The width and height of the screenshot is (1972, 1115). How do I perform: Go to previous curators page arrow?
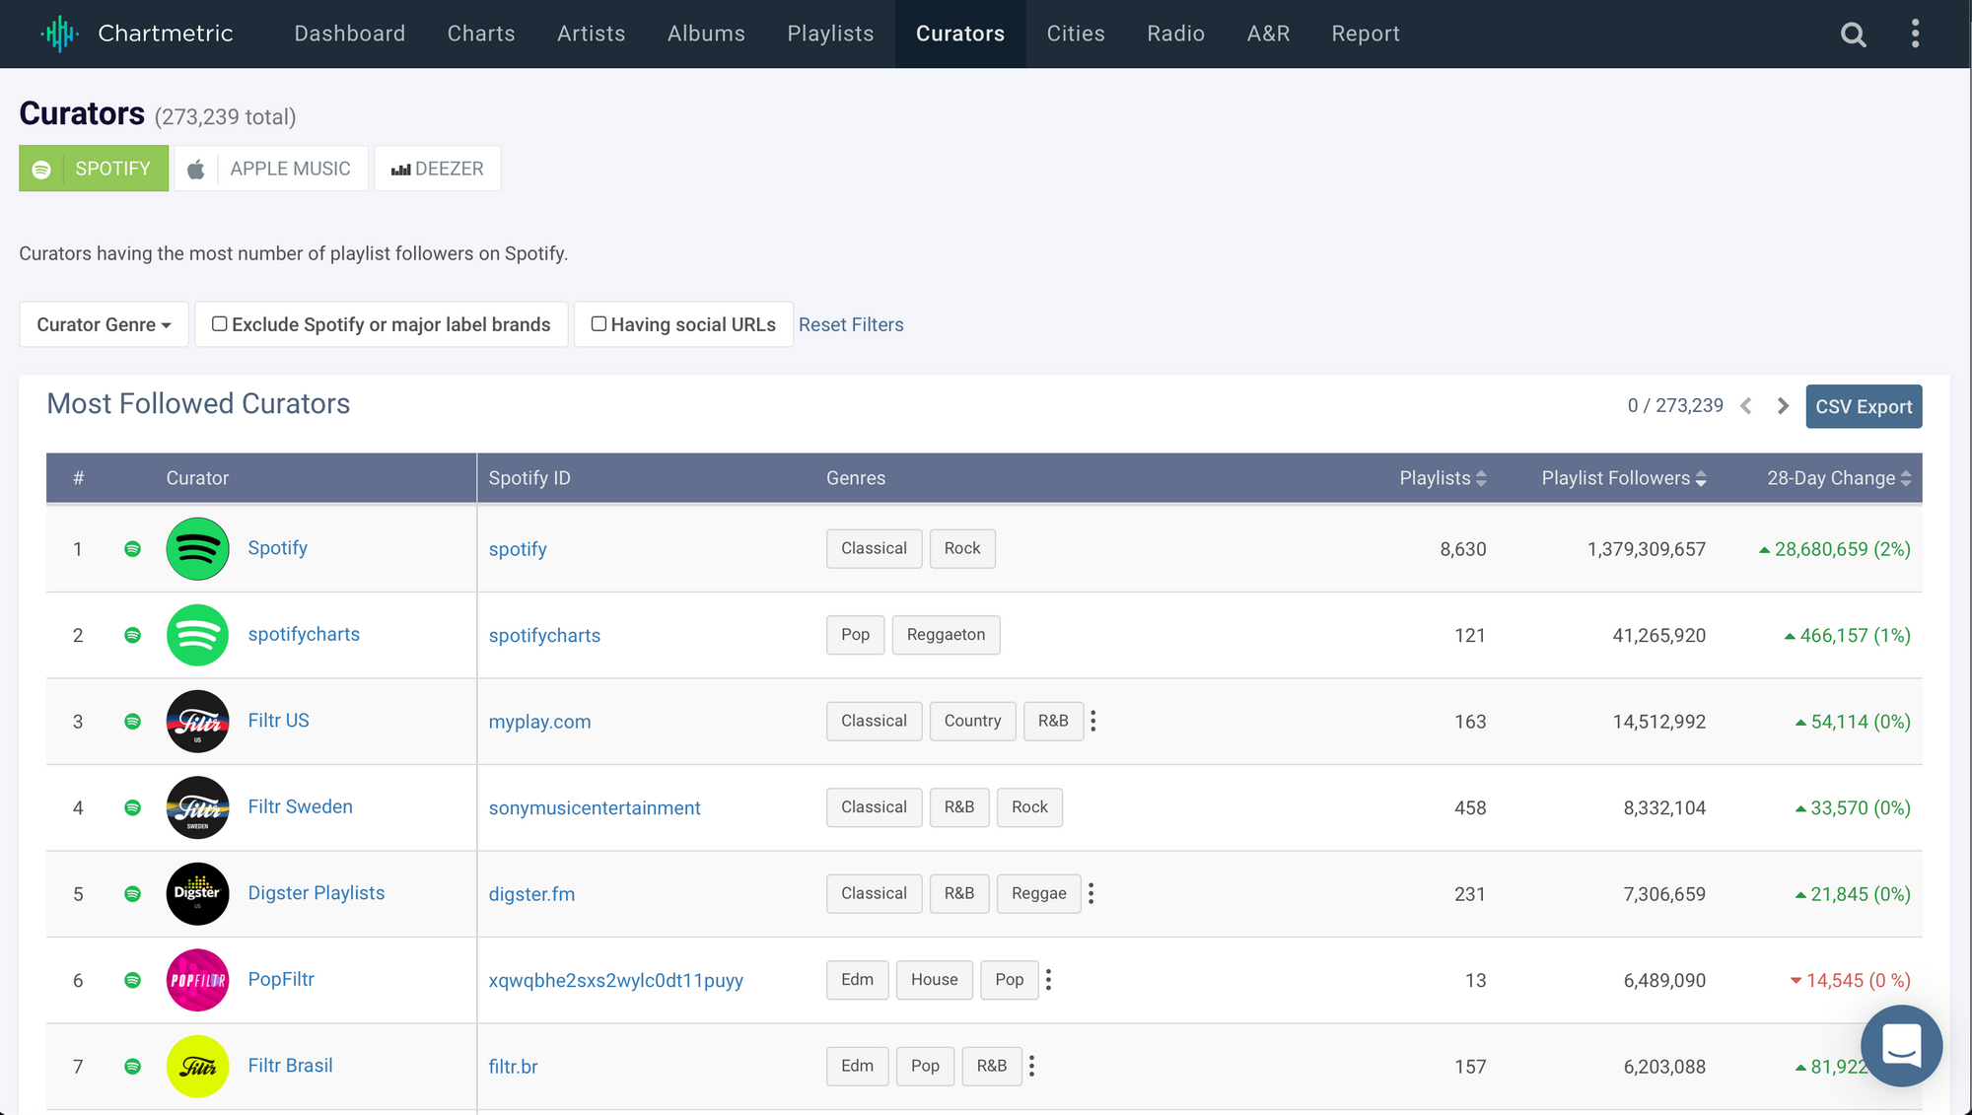pyautogui.click(x=1746, y=406)
